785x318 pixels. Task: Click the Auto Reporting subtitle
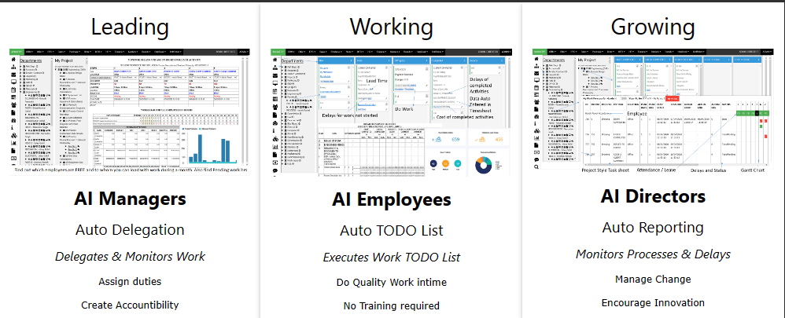pos(653,228)
